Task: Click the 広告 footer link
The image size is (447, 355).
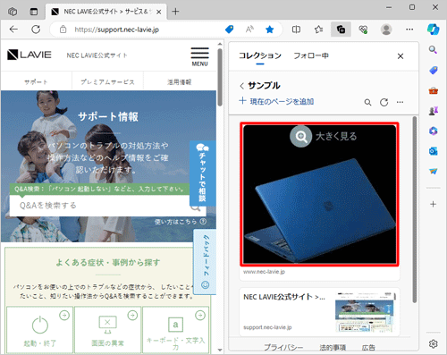Action: (368, 348)
